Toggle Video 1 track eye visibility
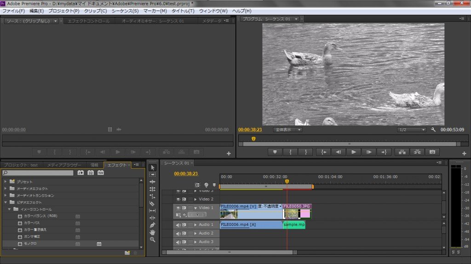This screenshot has width=471, height=264. [178, 208]
